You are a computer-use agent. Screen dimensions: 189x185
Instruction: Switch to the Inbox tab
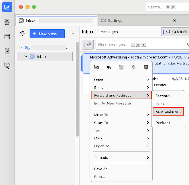pos(57,21)
